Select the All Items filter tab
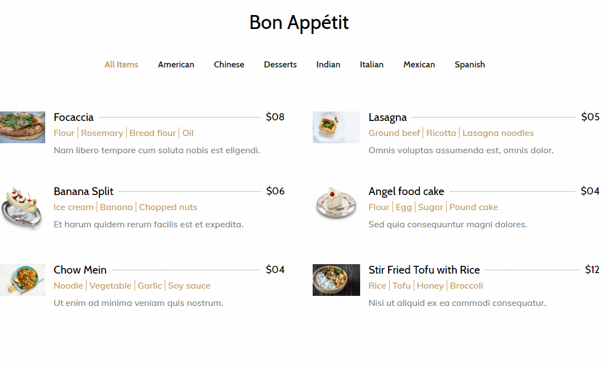This screenshot has width=603, height=365. 121,65
